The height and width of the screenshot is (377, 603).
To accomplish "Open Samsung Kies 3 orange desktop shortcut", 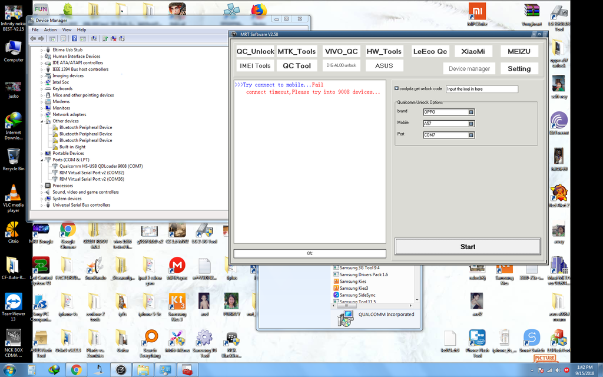I will click(177, 306).
